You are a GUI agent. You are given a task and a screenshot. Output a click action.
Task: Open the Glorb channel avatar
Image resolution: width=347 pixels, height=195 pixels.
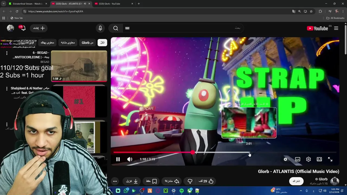[x=335, y=181]
